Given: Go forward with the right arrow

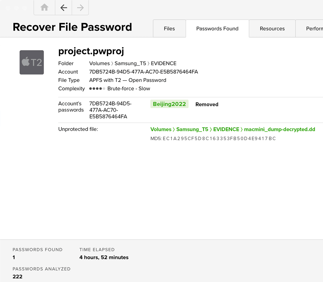Looking at the screenshot, I should [80, 8].
